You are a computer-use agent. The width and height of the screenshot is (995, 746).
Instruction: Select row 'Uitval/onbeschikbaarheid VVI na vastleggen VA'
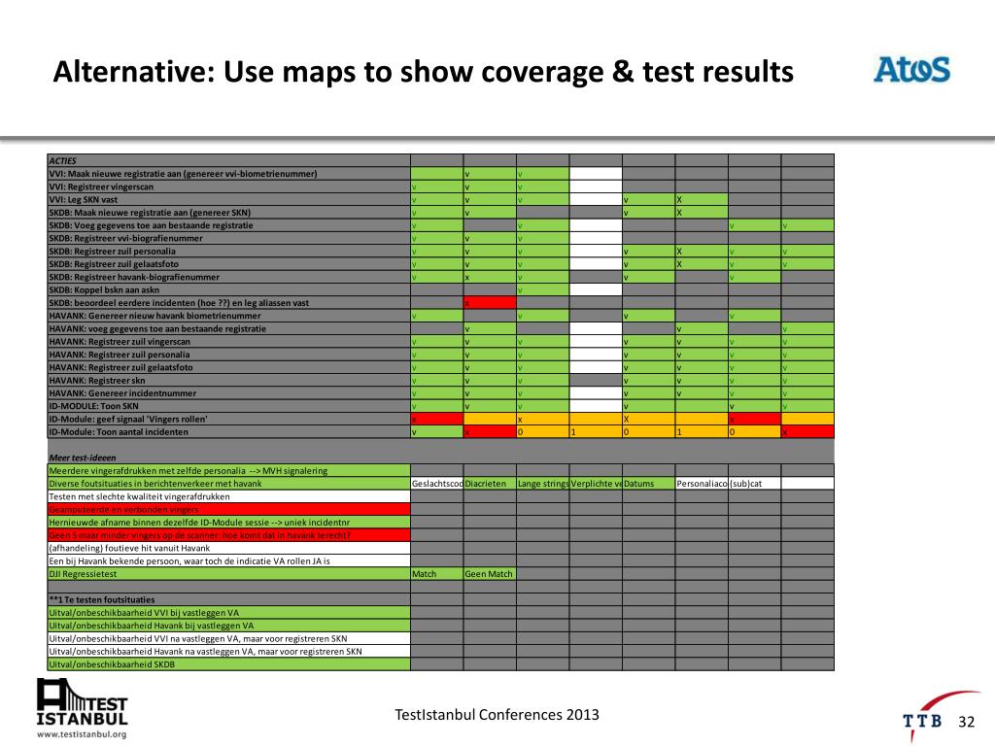[x=229, y=639]
